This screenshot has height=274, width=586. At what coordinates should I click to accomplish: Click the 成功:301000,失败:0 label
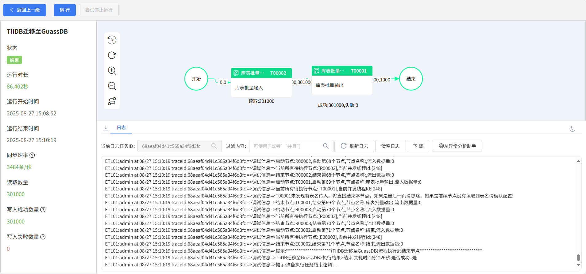click(x=338, y=105)
